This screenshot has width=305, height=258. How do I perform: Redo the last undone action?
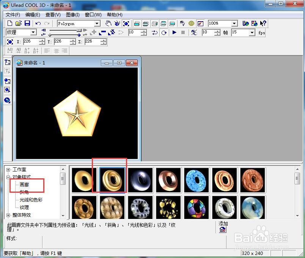tap(47, 24)
